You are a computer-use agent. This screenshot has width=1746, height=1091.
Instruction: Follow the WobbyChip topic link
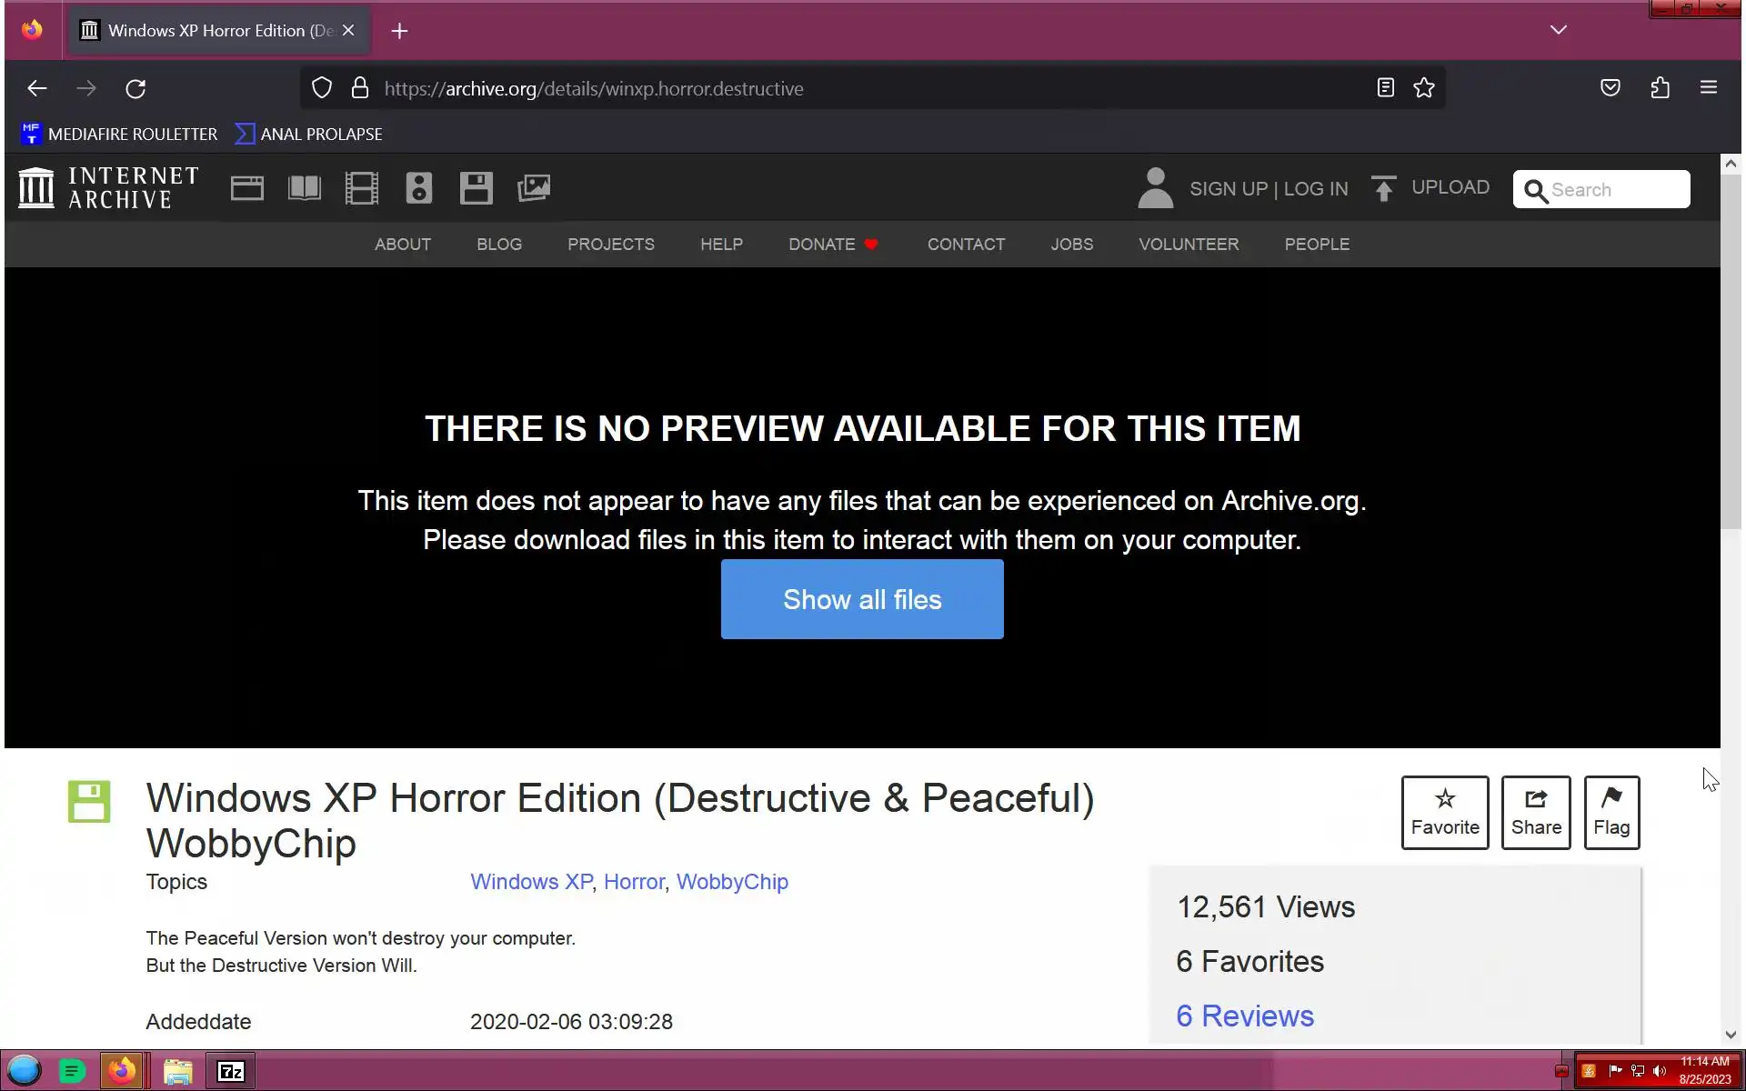click(x=731, y=882)
